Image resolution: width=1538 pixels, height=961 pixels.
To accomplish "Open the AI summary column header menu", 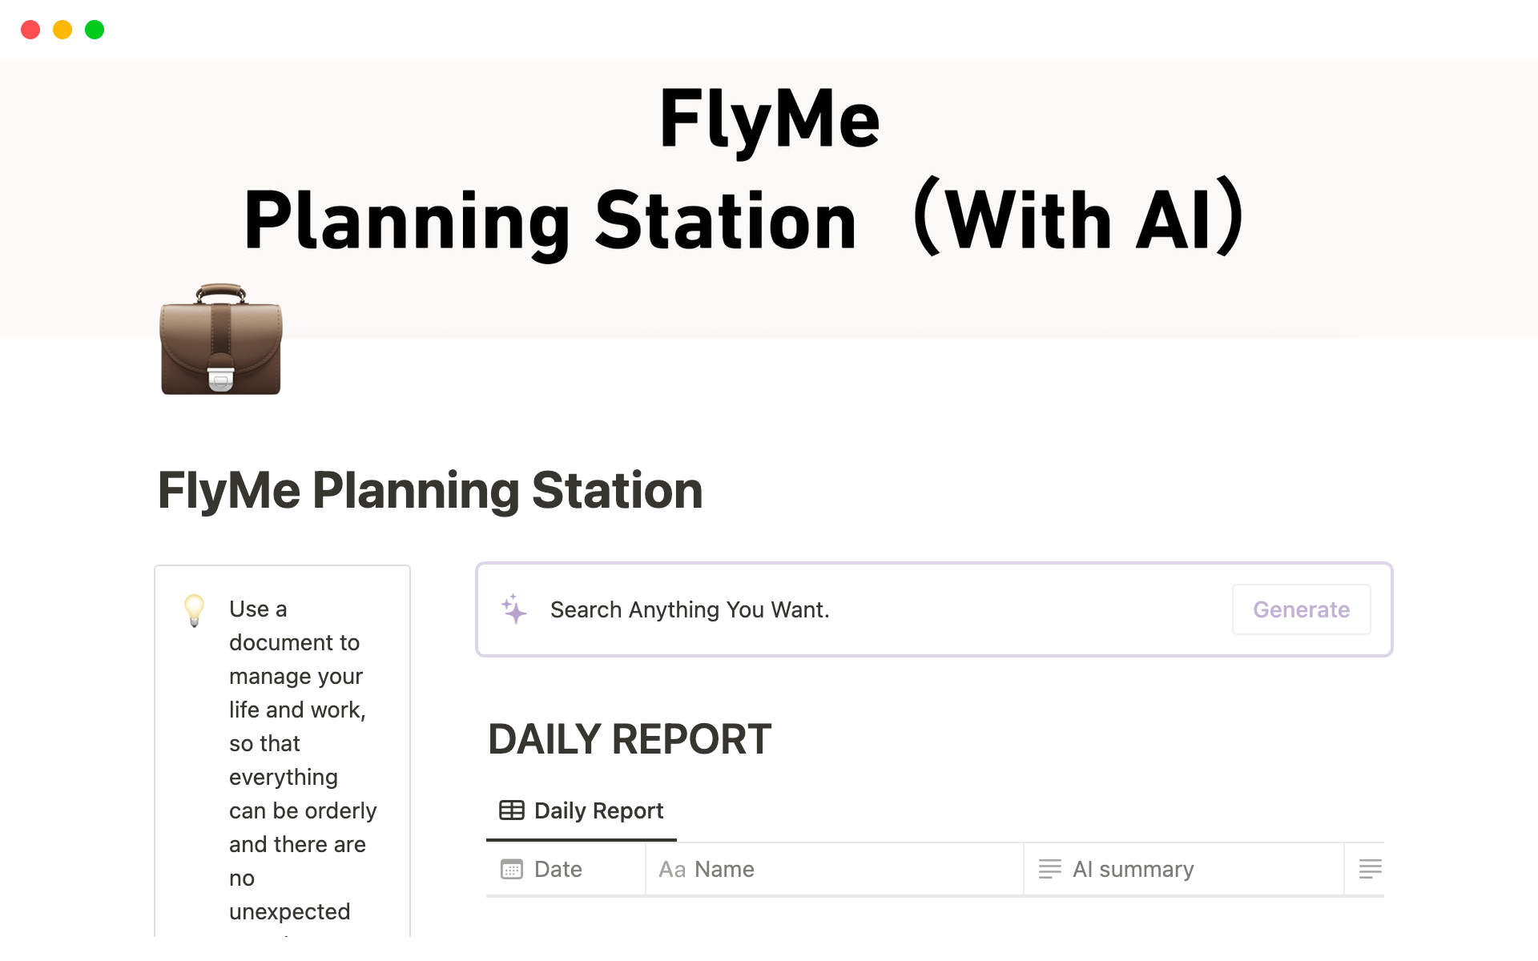I will click(1133, 870).
